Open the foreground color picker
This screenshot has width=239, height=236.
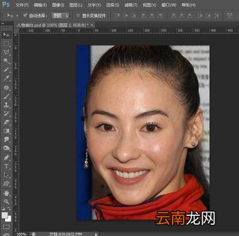4,215
